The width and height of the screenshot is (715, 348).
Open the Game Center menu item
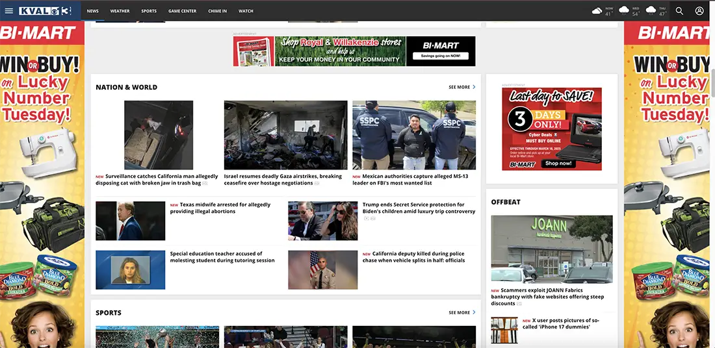click(183, 11)
